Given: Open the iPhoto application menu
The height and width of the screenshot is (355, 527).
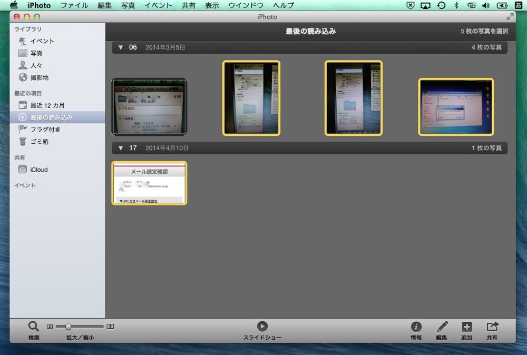Looking at the screenshot, I should [39, 5].
